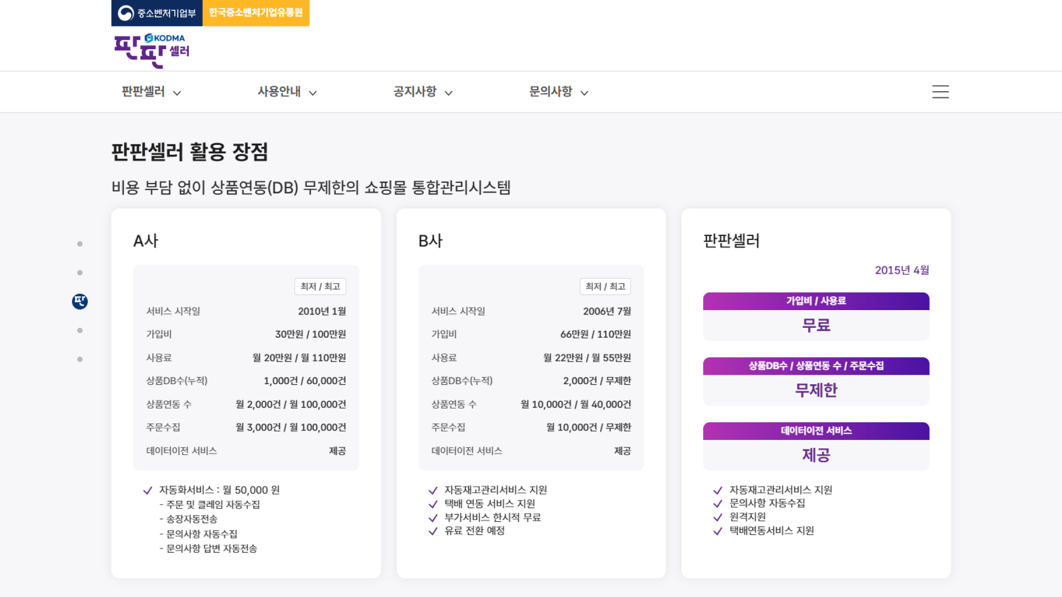Image resolution: width=1062 pixels, height=597 pixels.
Task: Open the hamburger menu icon
Action: pos(940,92)
